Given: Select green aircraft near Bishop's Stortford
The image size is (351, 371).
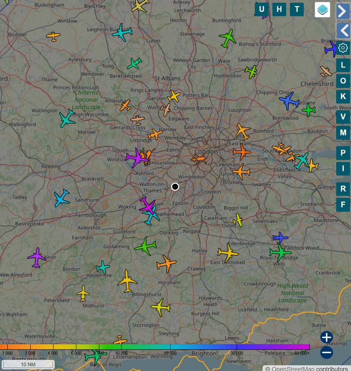Looking at the screenshot, I should [227, 38].
